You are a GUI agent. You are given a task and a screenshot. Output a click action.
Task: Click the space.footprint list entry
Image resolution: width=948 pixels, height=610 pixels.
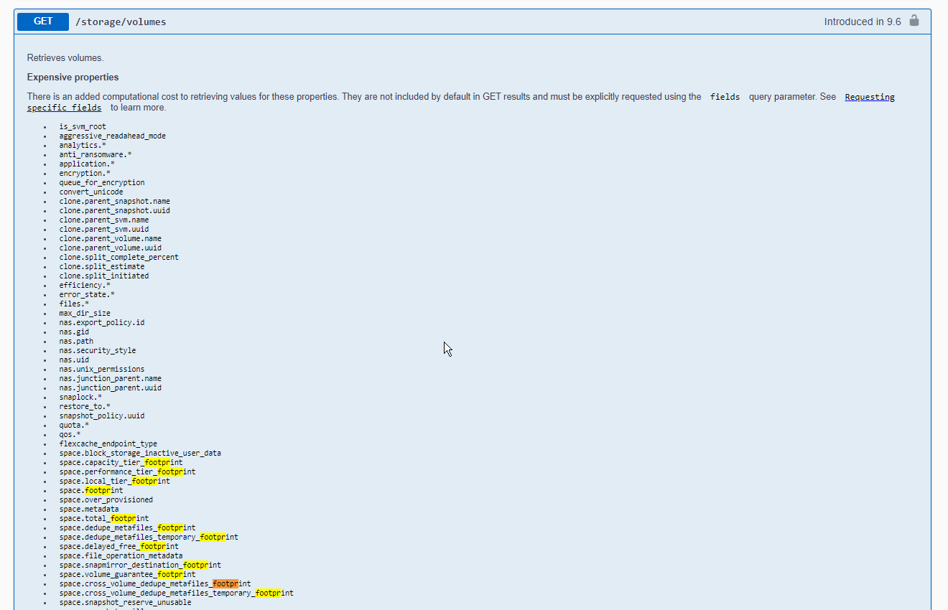[91, 490]
